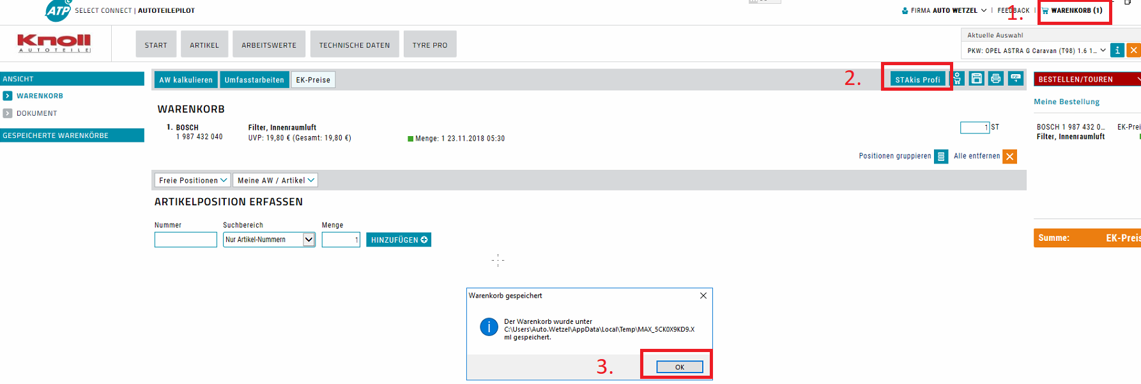Click the ANSICHT sidebar header
This screenshot has width=1141, height=384.
coord(72,79)
